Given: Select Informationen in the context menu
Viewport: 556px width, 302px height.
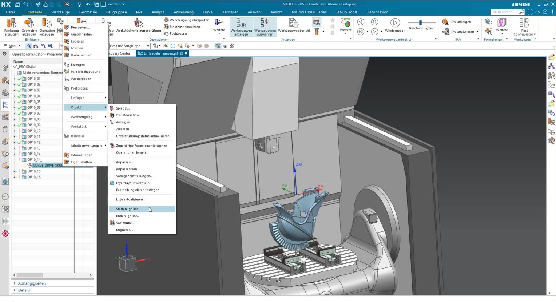Looking at the screenshot, I should pyautogui.click(x=86, y=155).
